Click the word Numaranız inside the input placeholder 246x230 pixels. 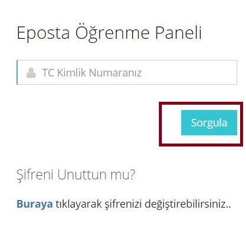[115, 73]
